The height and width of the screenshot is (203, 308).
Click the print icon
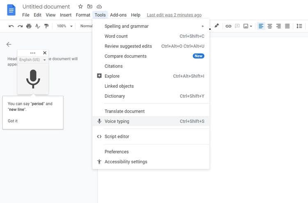pos(29,26)
